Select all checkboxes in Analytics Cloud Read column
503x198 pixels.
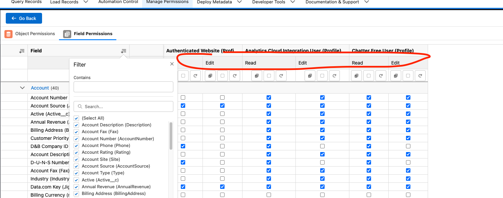click(x=257, y=75)
